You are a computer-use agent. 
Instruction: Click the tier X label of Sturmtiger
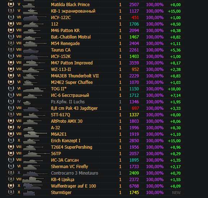click(x=19, y=192)
